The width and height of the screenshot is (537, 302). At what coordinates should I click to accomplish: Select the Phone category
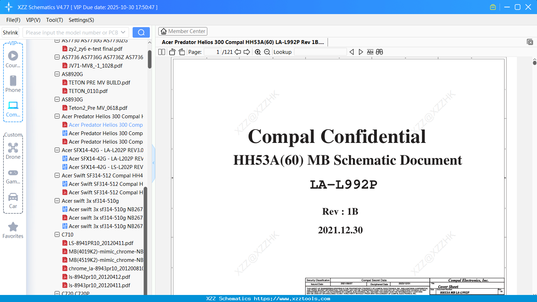pos(13,84)
